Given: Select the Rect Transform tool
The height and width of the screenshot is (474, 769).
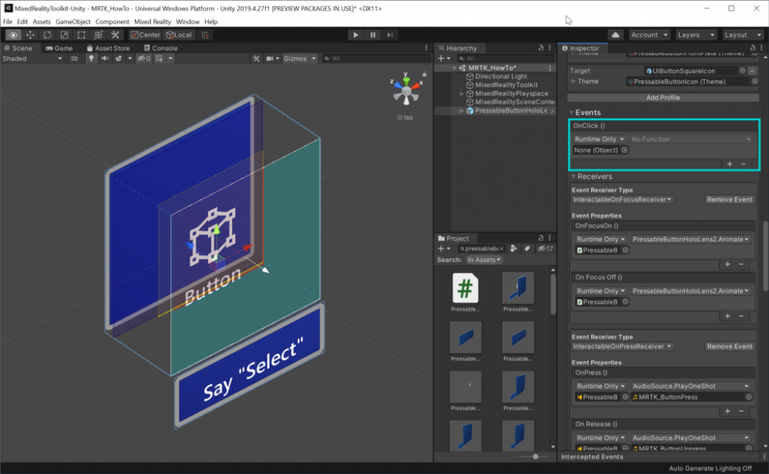Looking at the screenshot, I should point(81,35).
